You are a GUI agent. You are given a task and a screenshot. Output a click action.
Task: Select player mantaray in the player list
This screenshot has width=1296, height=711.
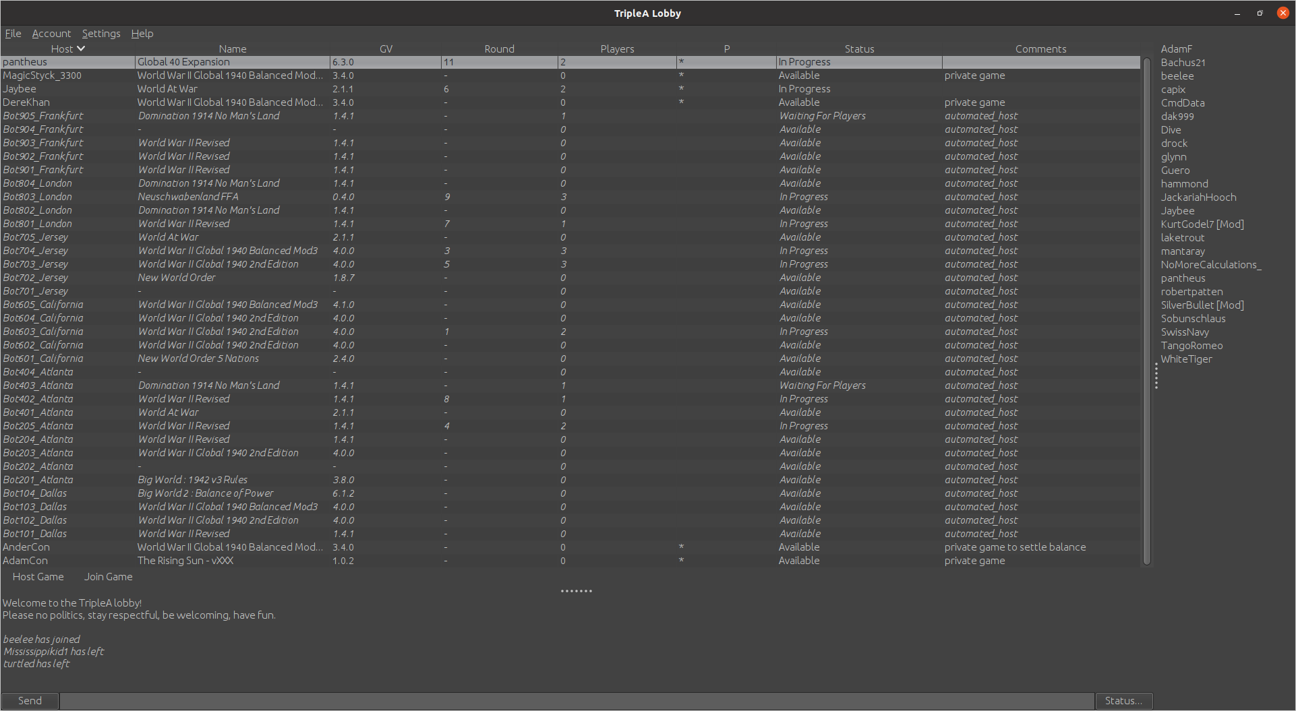coord(1183,251)
